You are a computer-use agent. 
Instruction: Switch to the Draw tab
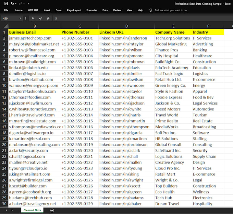[59, 10]
